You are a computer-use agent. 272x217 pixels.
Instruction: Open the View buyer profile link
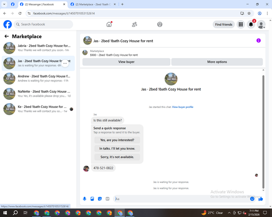coord(183,107)
